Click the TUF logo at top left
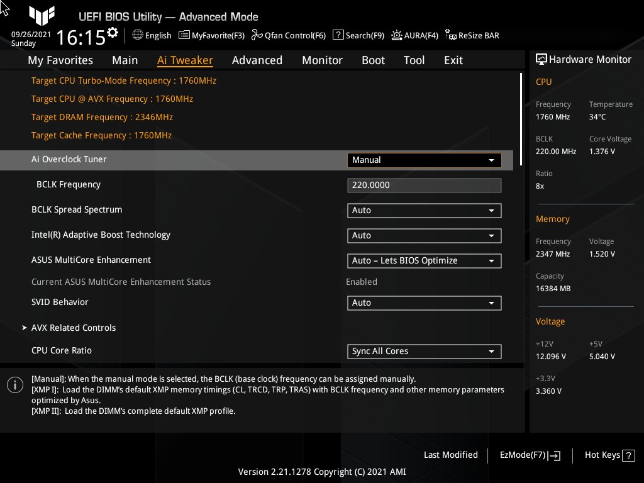The width and height of the screenshot is (644, 483). 42,16
